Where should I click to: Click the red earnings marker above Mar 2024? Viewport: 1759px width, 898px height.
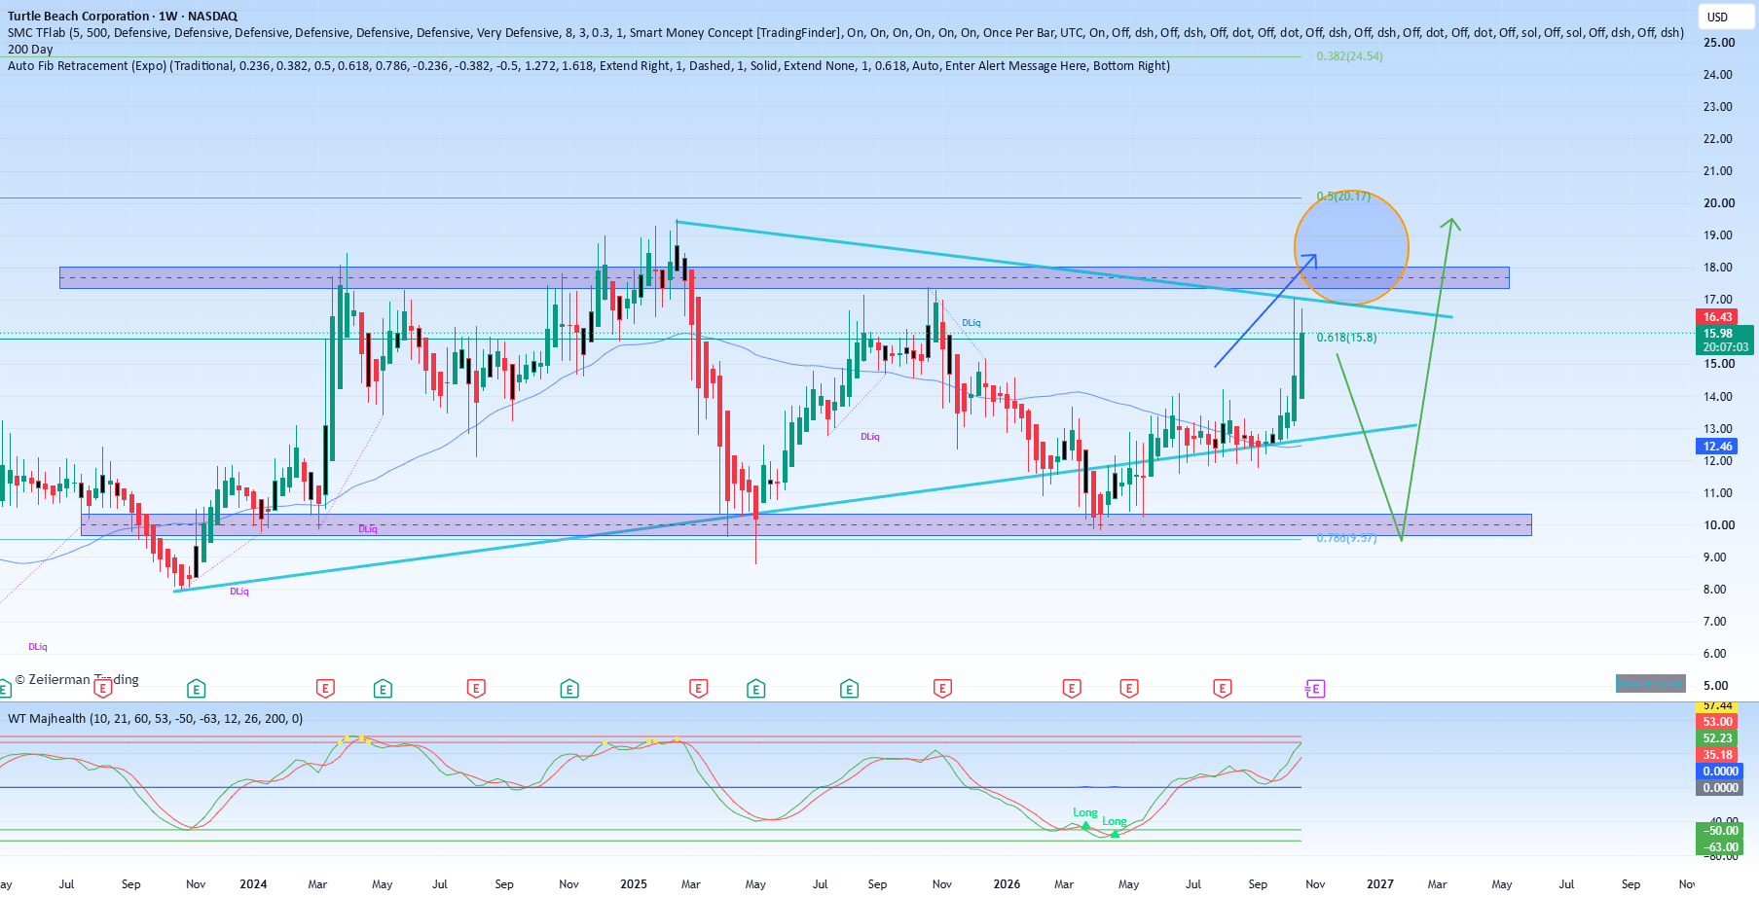(x=325, y=689)
